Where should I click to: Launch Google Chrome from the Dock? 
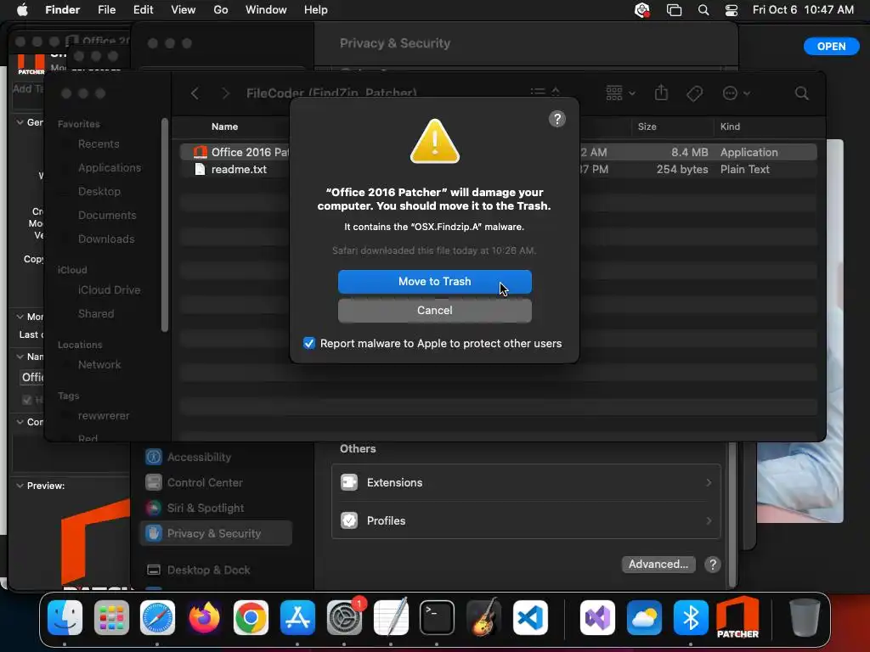point(251,618)
